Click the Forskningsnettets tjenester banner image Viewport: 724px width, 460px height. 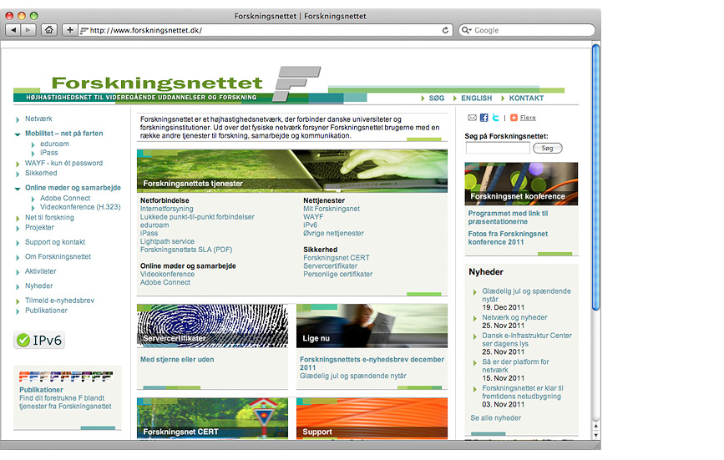coord(292,170)
